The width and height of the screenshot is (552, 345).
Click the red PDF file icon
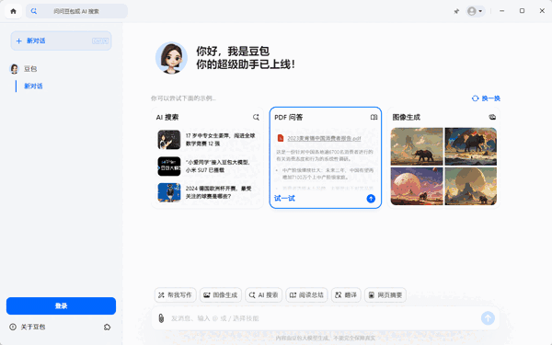(x=281, y=138)
